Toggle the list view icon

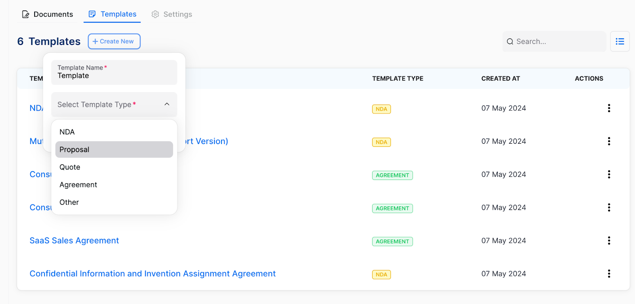coord(620,42)
